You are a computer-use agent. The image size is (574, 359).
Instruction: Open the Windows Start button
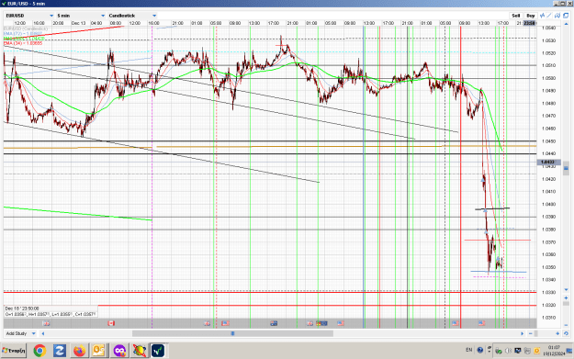click(x=14, y=351)
